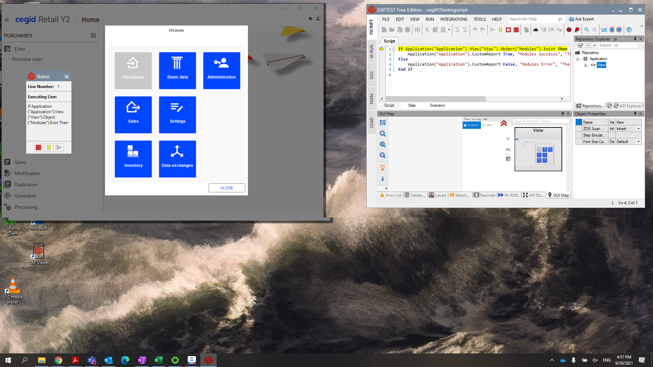Expand View node in Repository tree
The width and height of the screenshot is (653, 367).
pyautogui.click(x=586, y=65)
